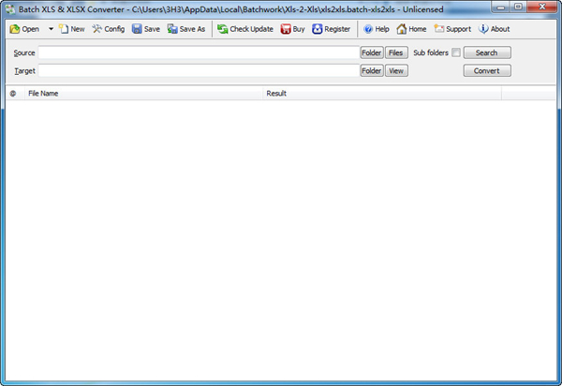
Task: Open Support from the toolbar
Action: [x=452, y=29]
